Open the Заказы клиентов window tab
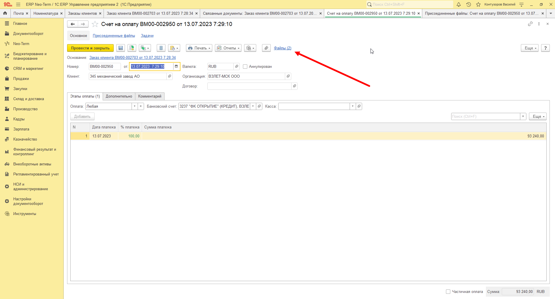555x299 pixels. (x=82, y=13)
